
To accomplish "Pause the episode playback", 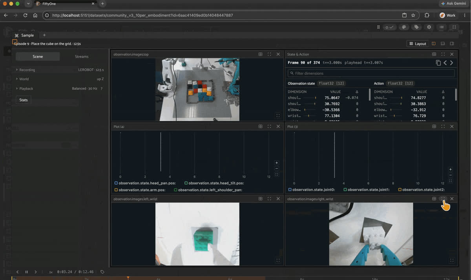I will tap(27, 272).
